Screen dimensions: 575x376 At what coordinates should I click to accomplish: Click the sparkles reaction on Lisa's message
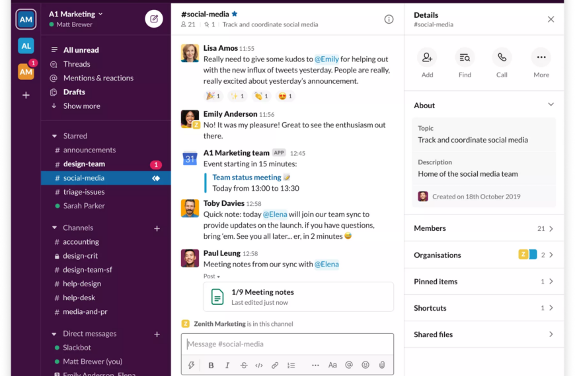(x=237, y=96)
